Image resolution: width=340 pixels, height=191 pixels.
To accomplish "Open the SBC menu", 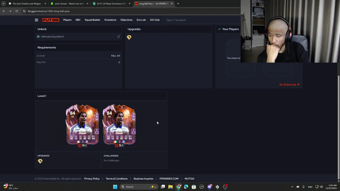I will click(x=78, y=20).
